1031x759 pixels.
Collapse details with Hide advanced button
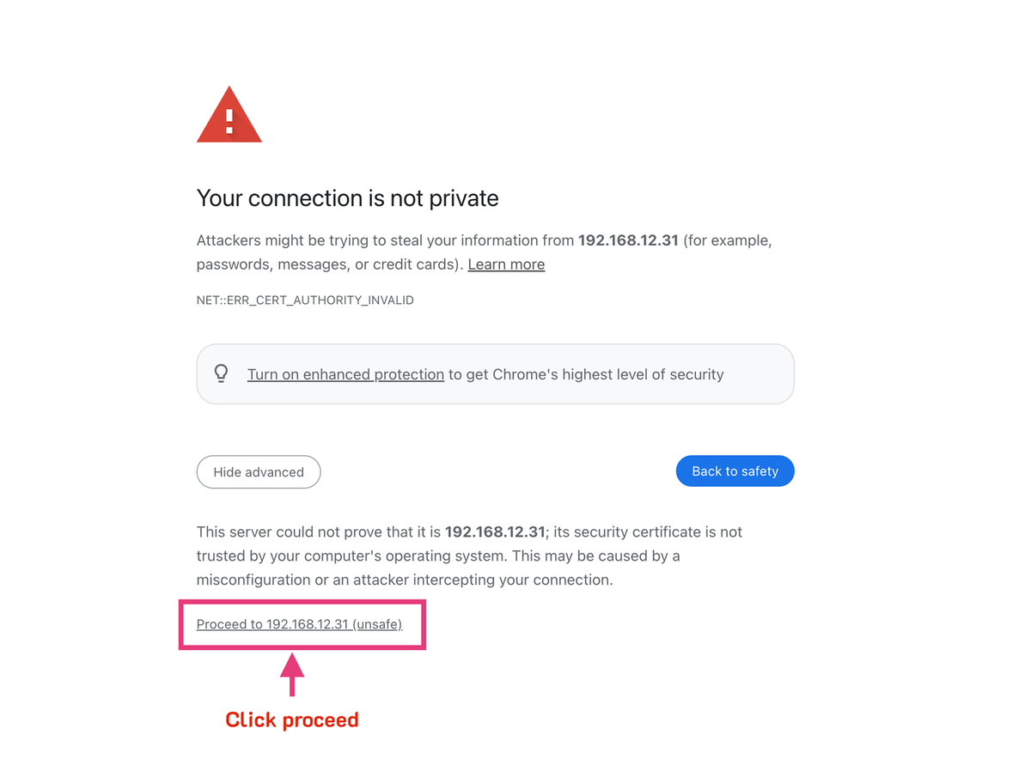coord(259,472)
